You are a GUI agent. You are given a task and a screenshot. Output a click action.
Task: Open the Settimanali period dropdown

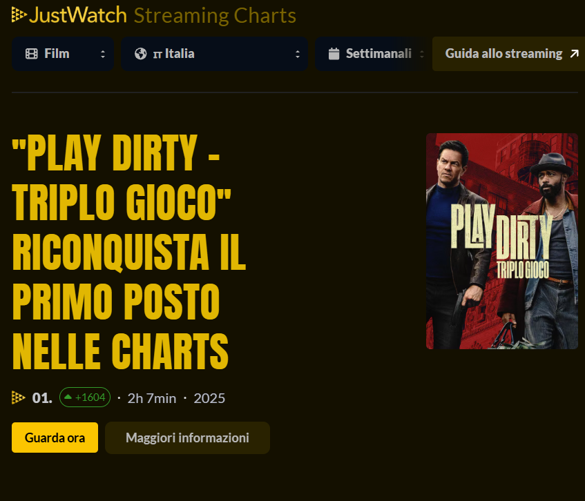[372, 54]
